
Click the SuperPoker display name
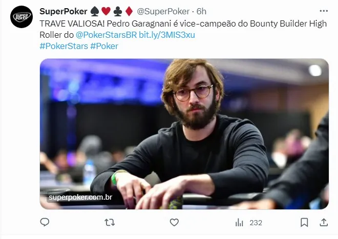click(x=64, y=11)
